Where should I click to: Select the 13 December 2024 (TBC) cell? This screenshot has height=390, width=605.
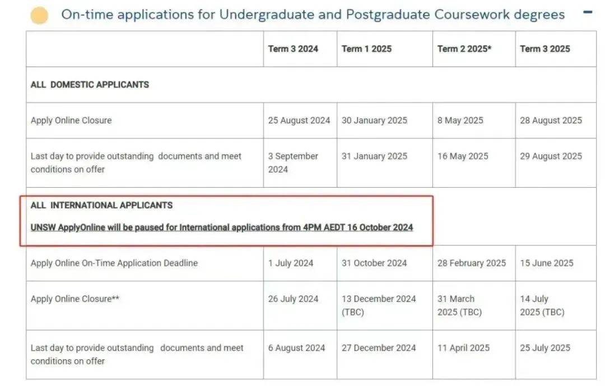(x=379, y=305)
